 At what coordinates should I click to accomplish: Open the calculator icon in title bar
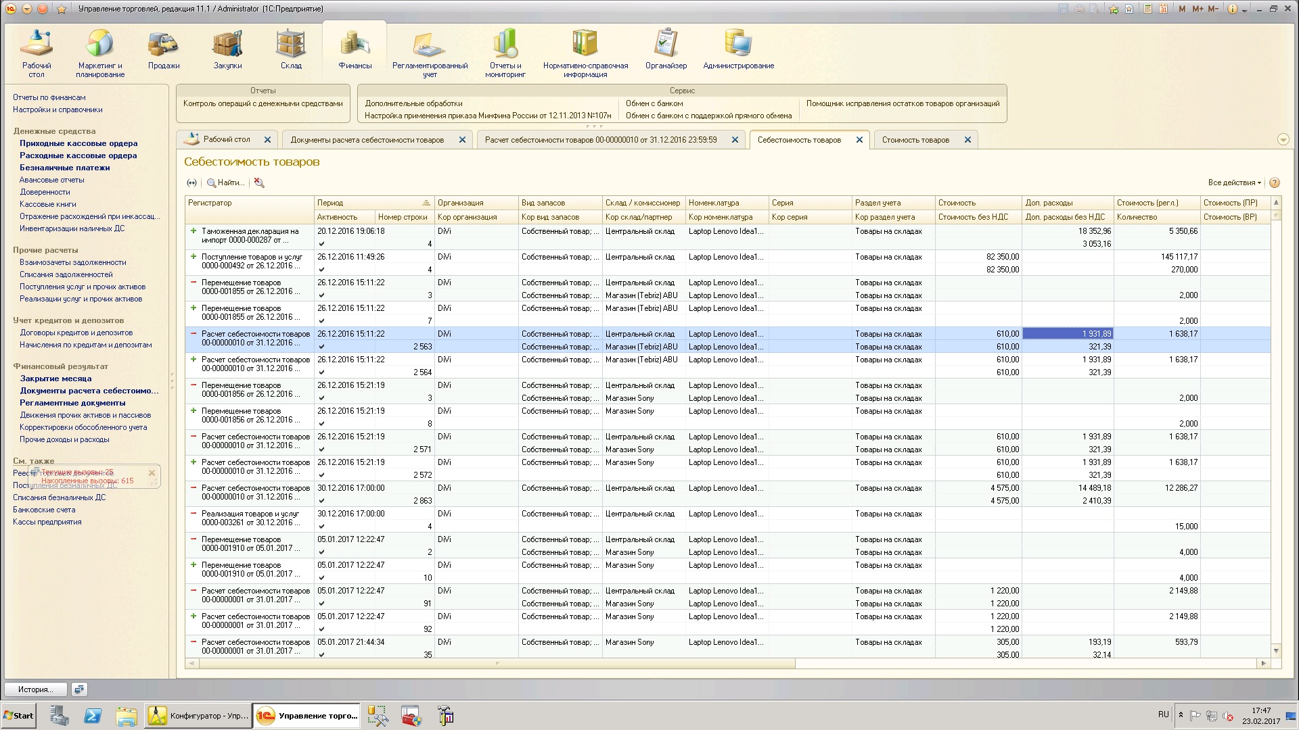(x=1148, y=9)
